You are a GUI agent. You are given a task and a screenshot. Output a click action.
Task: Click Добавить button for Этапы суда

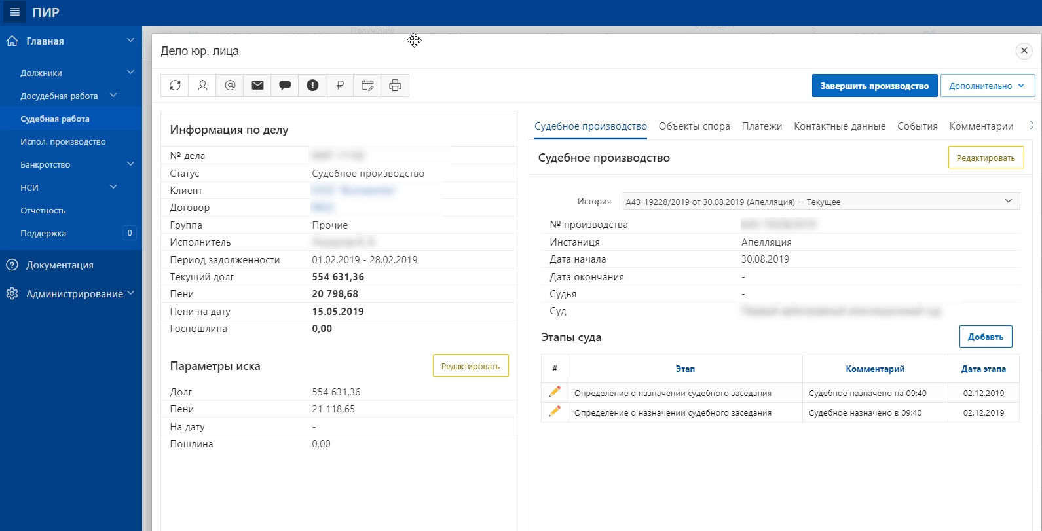986,337
